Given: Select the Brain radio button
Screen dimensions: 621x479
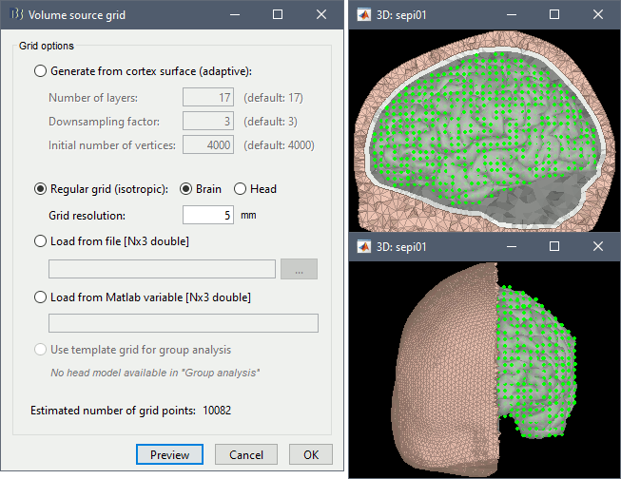Looking at the screenshot, I should (186, 189).
